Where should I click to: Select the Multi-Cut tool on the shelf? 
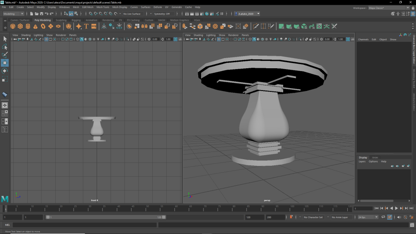[x=256, y=26]
